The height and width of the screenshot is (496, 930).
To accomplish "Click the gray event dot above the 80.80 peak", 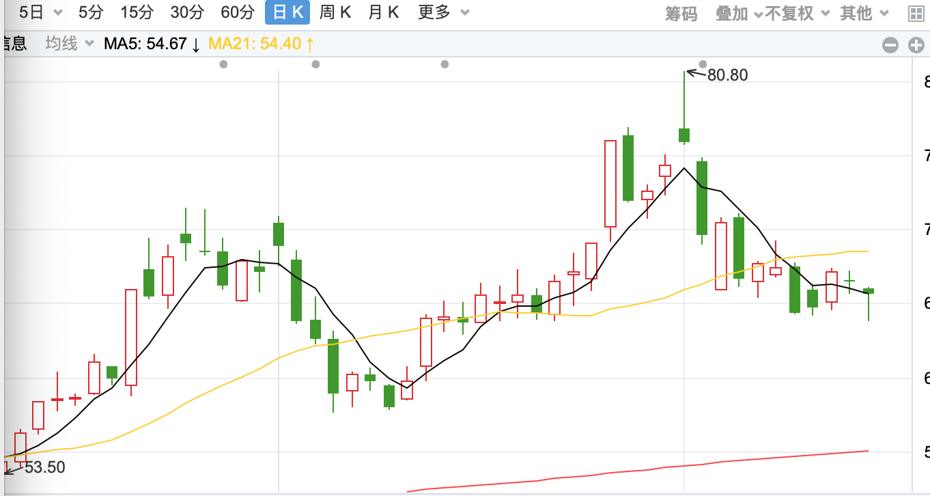I will [x=703, y=64].
